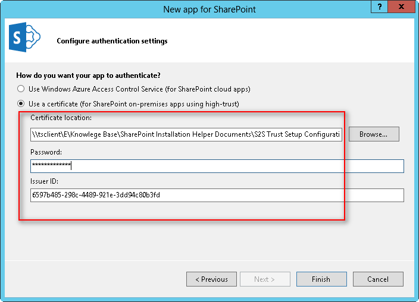Click the Certificate location path field
The image size is (419, 302).
(186, 134)
